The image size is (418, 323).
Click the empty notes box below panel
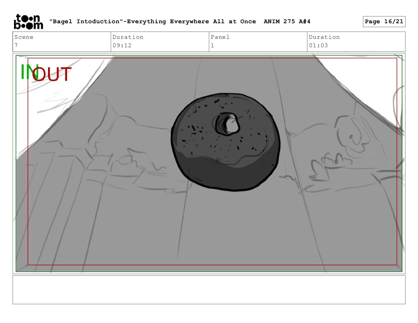[x=209, y=290]
